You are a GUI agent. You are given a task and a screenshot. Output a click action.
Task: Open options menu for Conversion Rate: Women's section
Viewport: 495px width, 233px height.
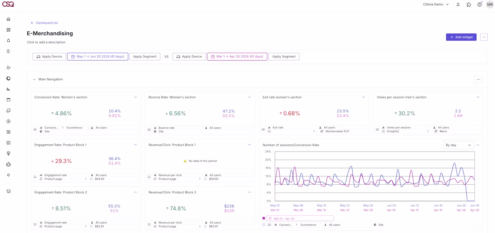(135, 97)
